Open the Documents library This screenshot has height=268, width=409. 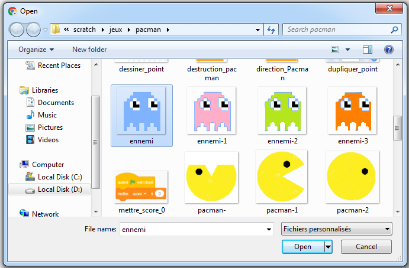coord(56,103)
